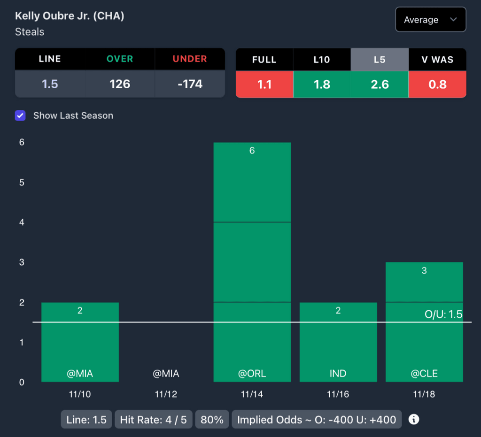481x437 pixels.
Task: Click the FULL average value 1.1
Action: click(264, 84)
